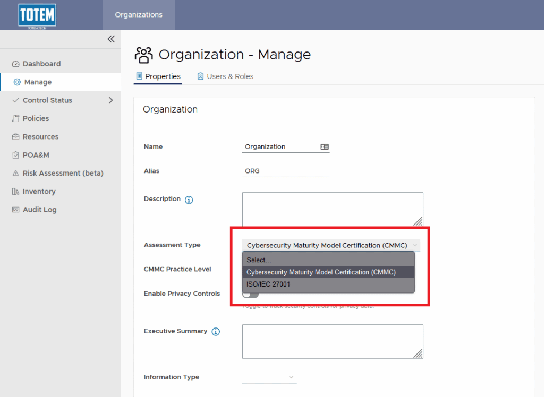544x397 pixels.
Task: Open Policies page from sidebar
Action: 61,118
